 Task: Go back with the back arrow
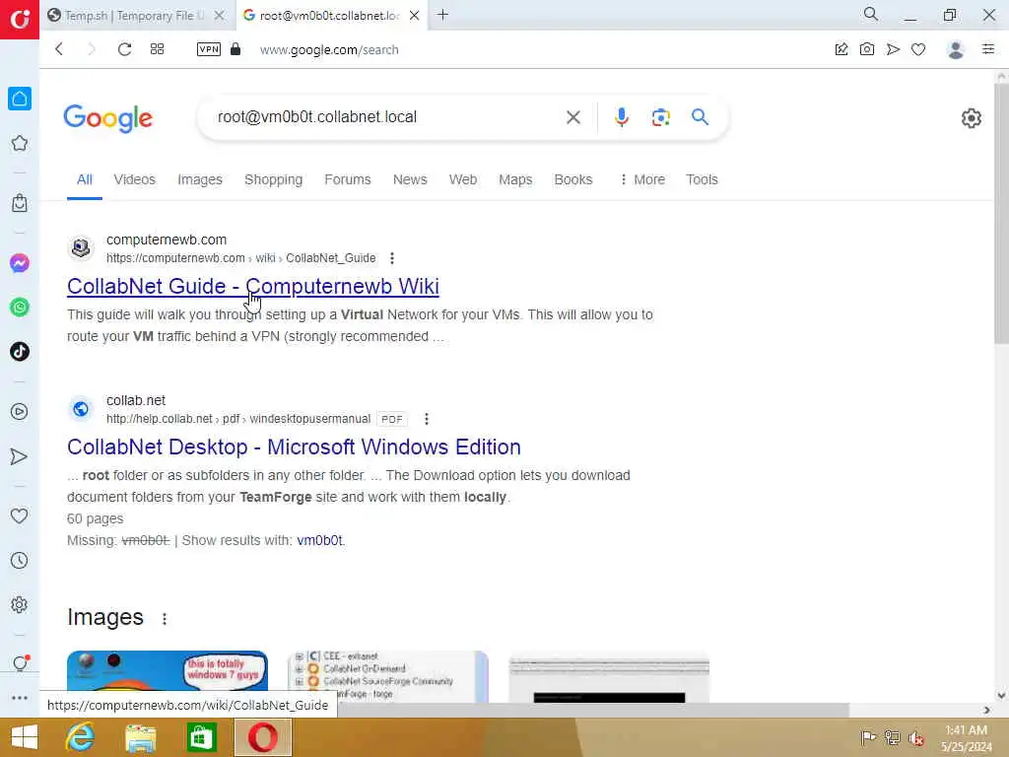[59, 49]
